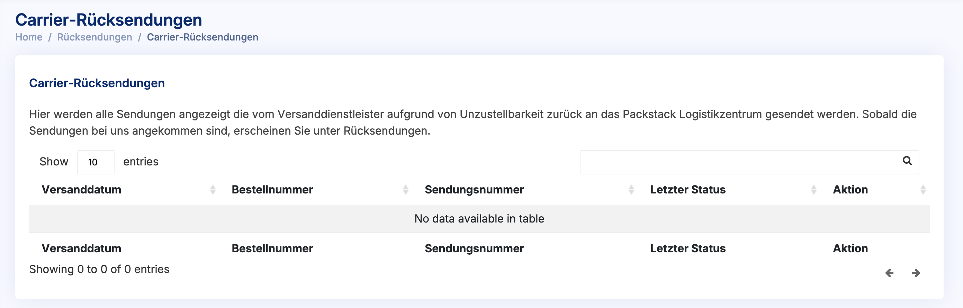963x308 pixels.
Task: Sort by the Bestellnummer column header label
Action: point(272,190)
